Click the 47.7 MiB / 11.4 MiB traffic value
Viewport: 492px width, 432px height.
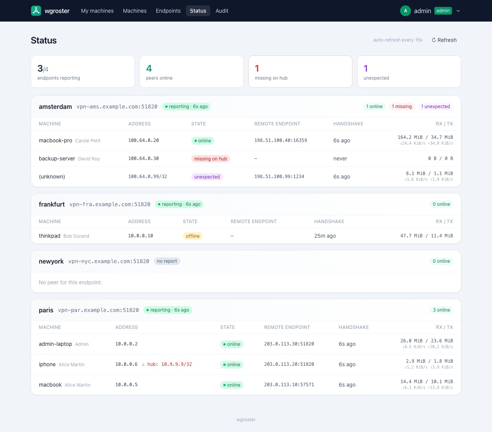427,236
